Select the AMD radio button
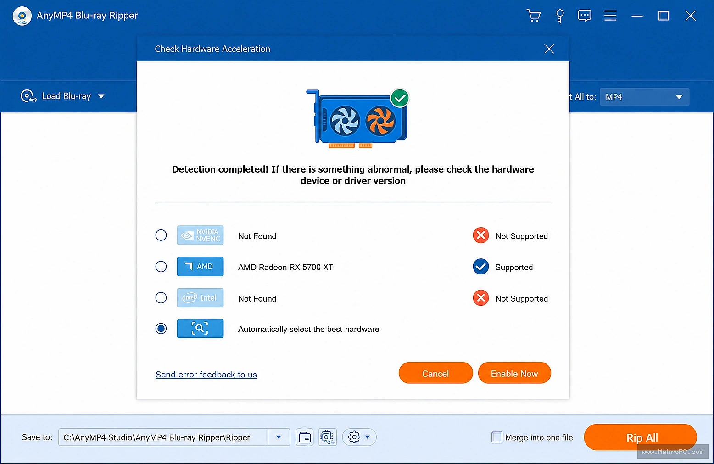Viewport: 714px width, 464px height. coord(161,267)
